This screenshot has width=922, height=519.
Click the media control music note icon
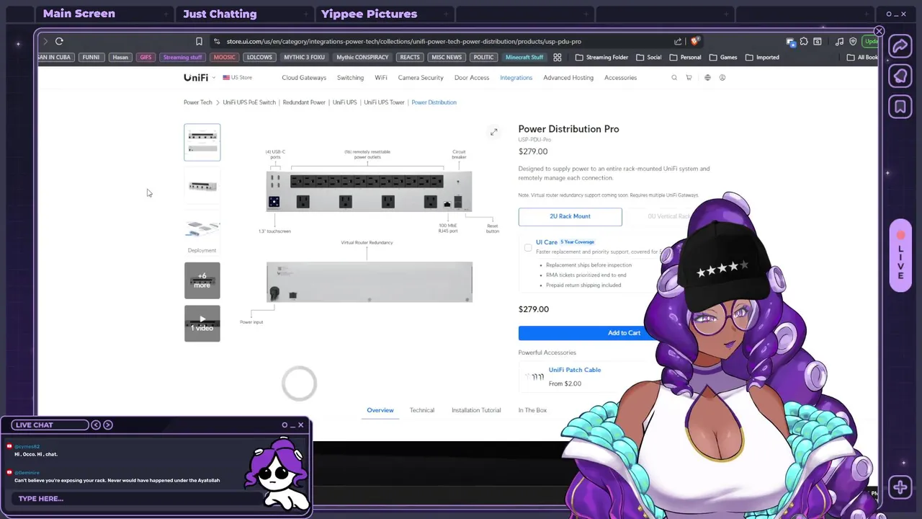839,41
